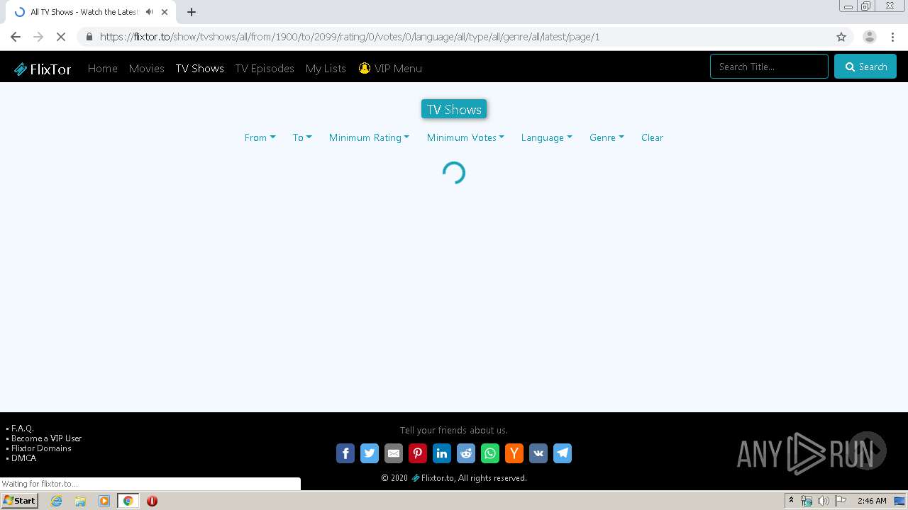Open Windows Start menu

click(x=20, y=501)
